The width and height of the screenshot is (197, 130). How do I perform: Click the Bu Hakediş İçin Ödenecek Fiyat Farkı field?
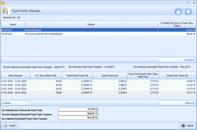pyautogui.click(x=78, y=109)
